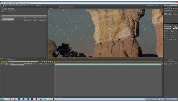Click the eyedropper in Character panel
Image resolution: width=178 pixels, height=102 pixels.
[x=173, y=27]
